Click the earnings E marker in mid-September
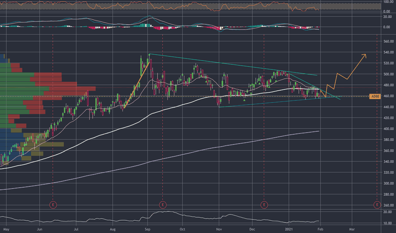Viewport: 396px width, 233px height. coord(163,205)
